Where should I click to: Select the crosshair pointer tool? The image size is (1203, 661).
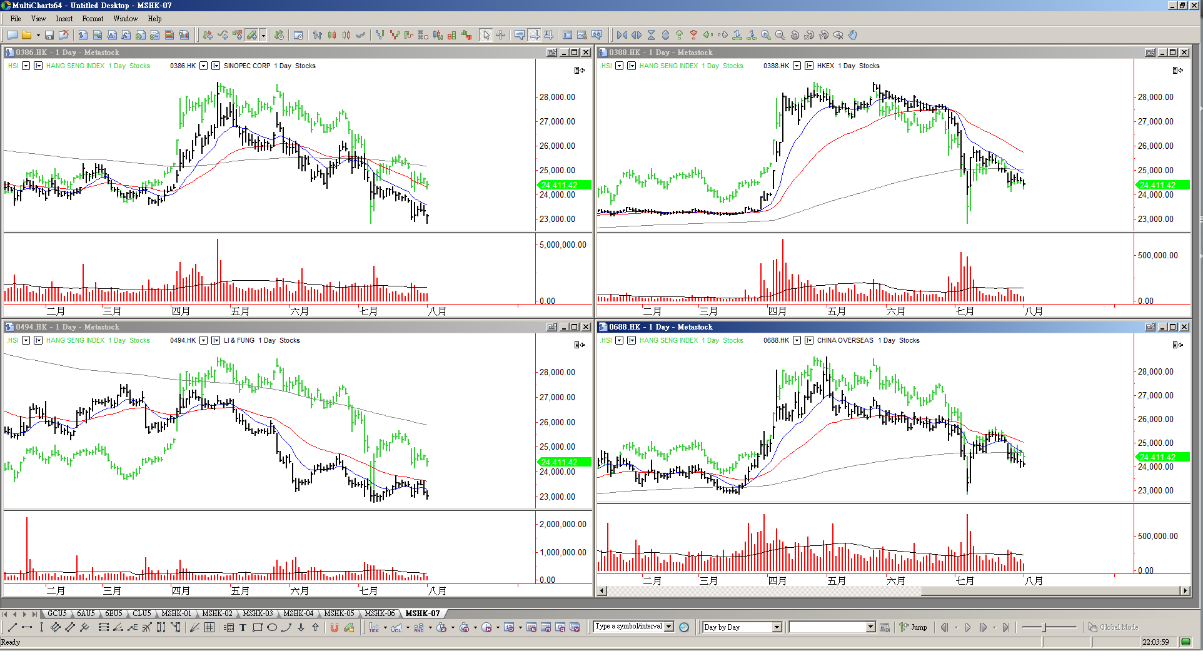(x=501, y=36)
